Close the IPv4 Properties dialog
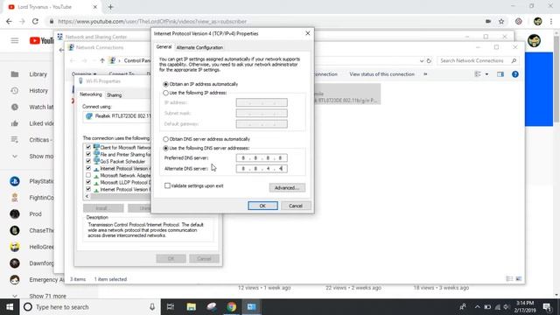 click(x=308, y=33)
